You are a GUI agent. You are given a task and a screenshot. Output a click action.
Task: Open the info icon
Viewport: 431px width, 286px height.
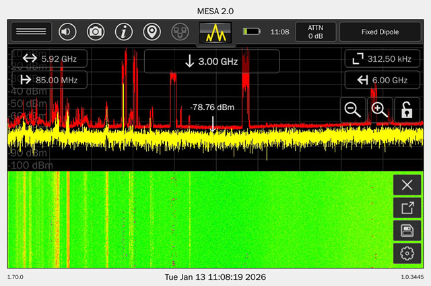click(123, 32)
